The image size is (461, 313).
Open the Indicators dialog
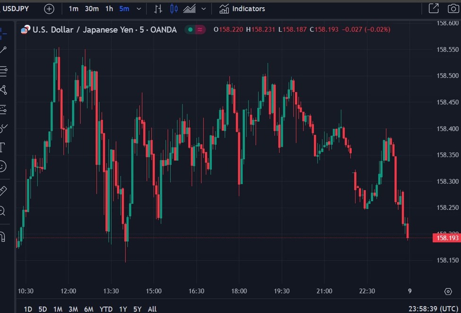242,8
